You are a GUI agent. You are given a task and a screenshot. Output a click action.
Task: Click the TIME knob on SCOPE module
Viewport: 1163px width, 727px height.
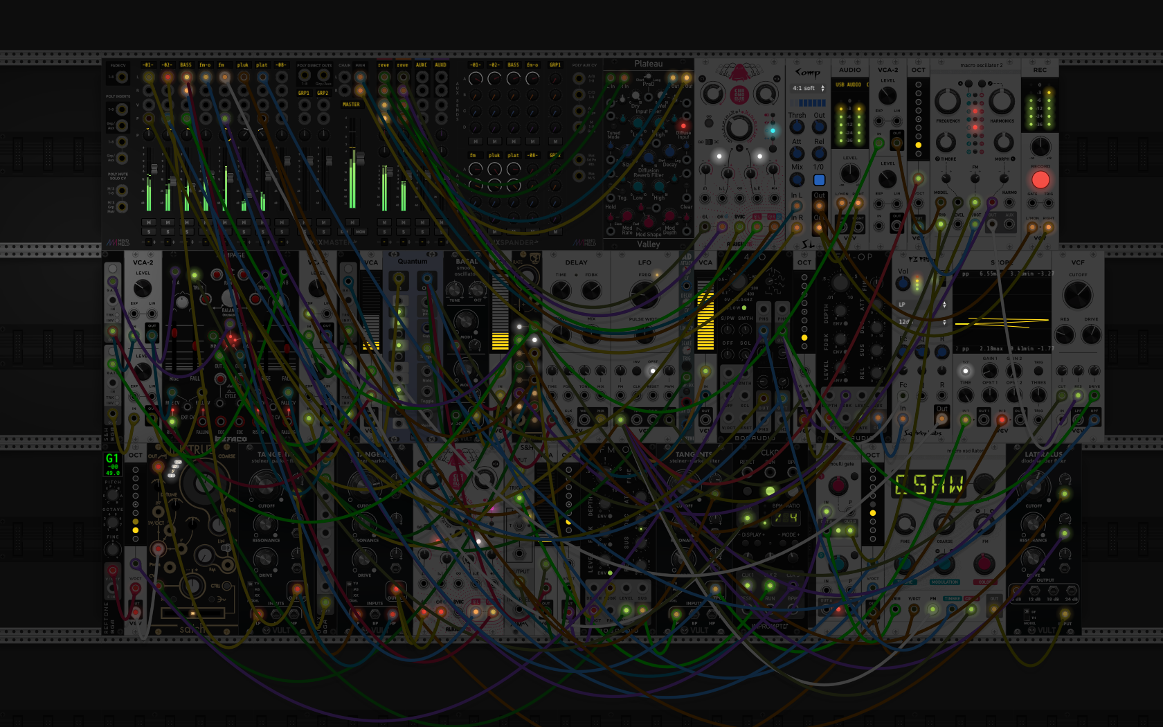coord(965,396)
